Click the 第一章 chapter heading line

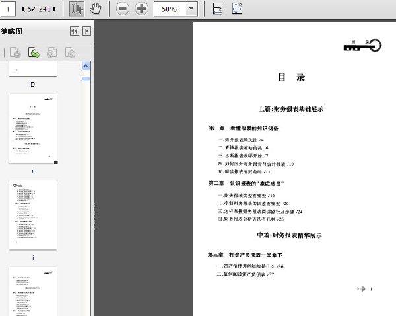[x=244, y=128]
